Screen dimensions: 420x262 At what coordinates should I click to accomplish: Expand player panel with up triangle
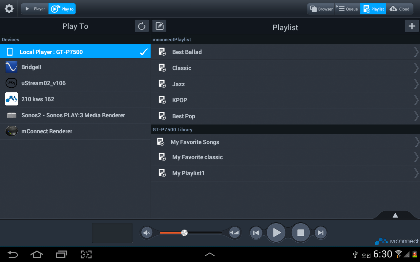coord(395,215)
